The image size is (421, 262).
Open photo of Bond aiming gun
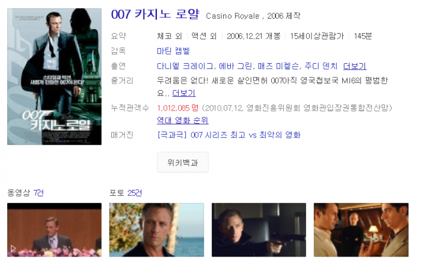pos(259,230)
